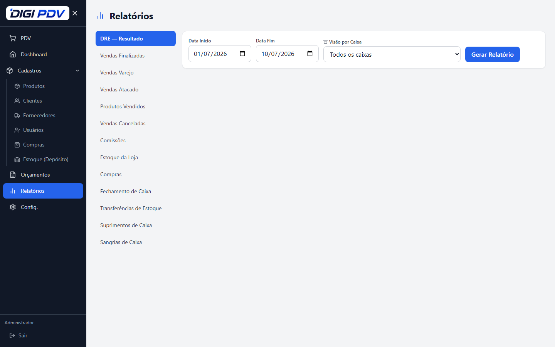Click the Clientes people icon
This screenshot has width=555, height=347.
[17, 101]
